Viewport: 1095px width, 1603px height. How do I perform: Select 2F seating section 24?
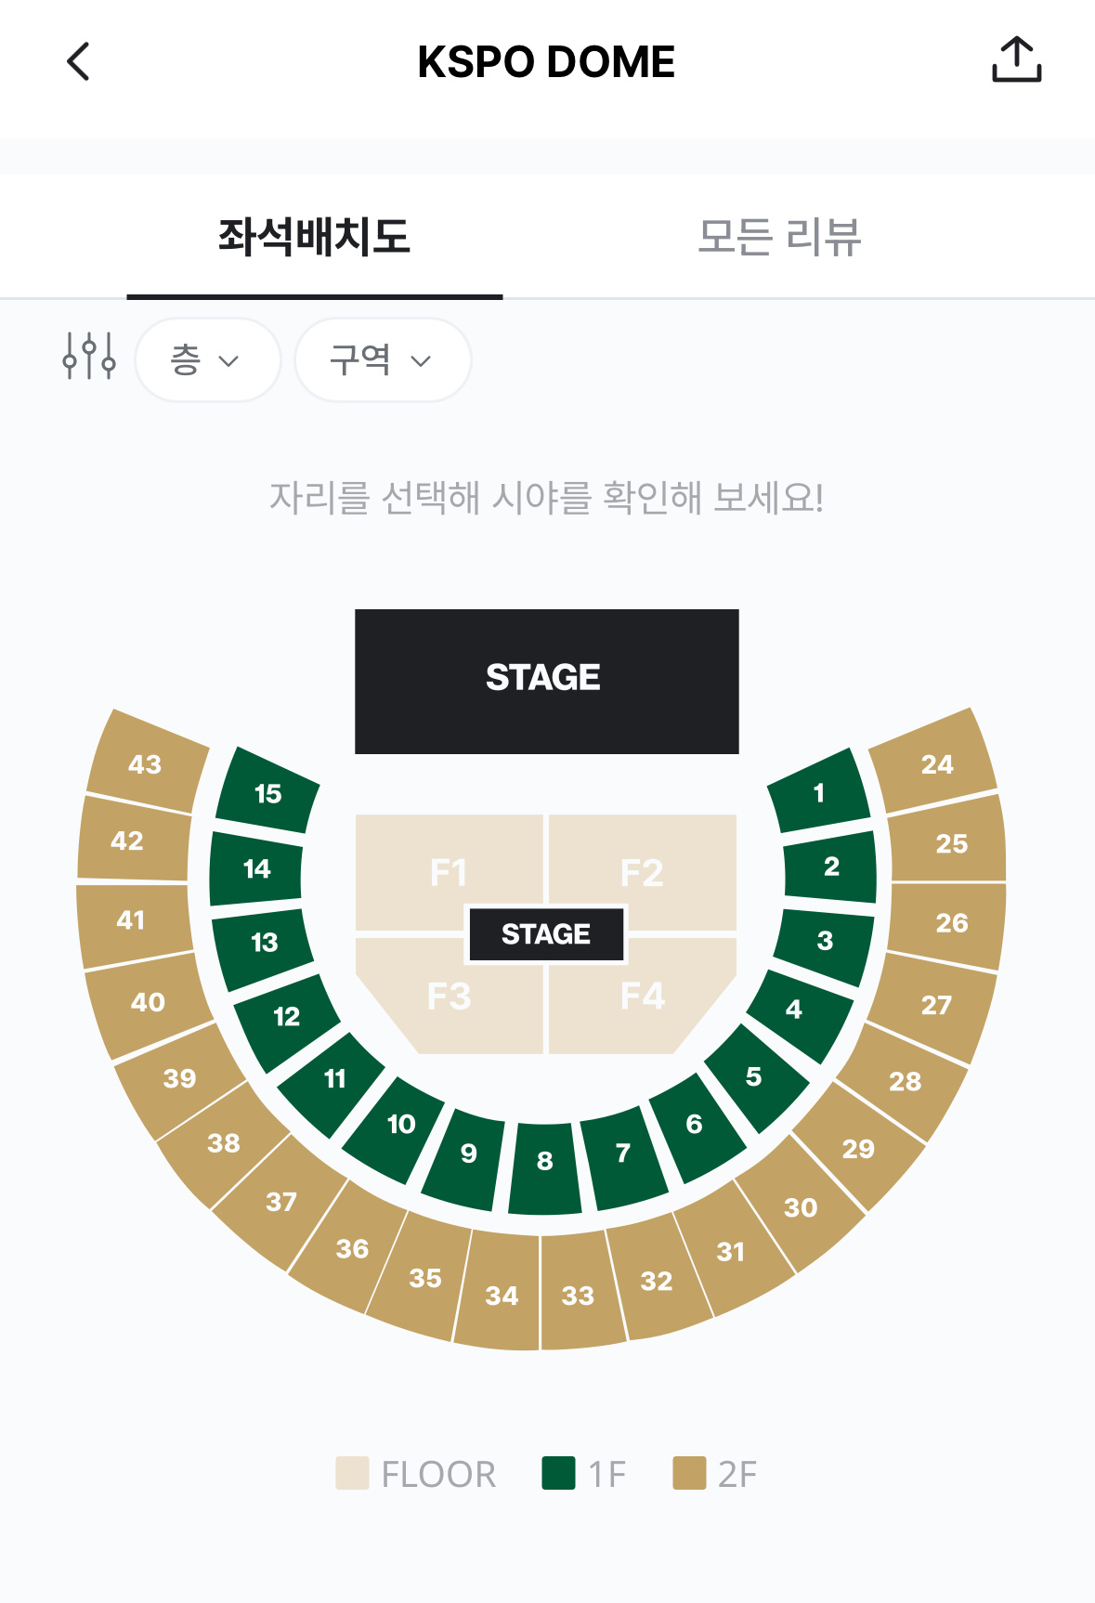pyautogui.click(x=937, y=763)
